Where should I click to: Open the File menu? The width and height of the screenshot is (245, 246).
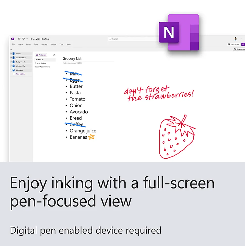[x=13, y=44]
